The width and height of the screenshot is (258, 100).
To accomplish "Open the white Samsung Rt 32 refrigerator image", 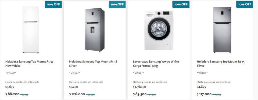I will coord(31,30).
